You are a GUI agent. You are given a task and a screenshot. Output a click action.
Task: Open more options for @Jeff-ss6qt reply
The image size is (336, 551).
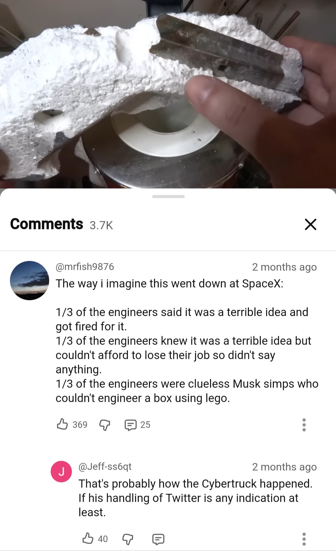click(304, 539)
